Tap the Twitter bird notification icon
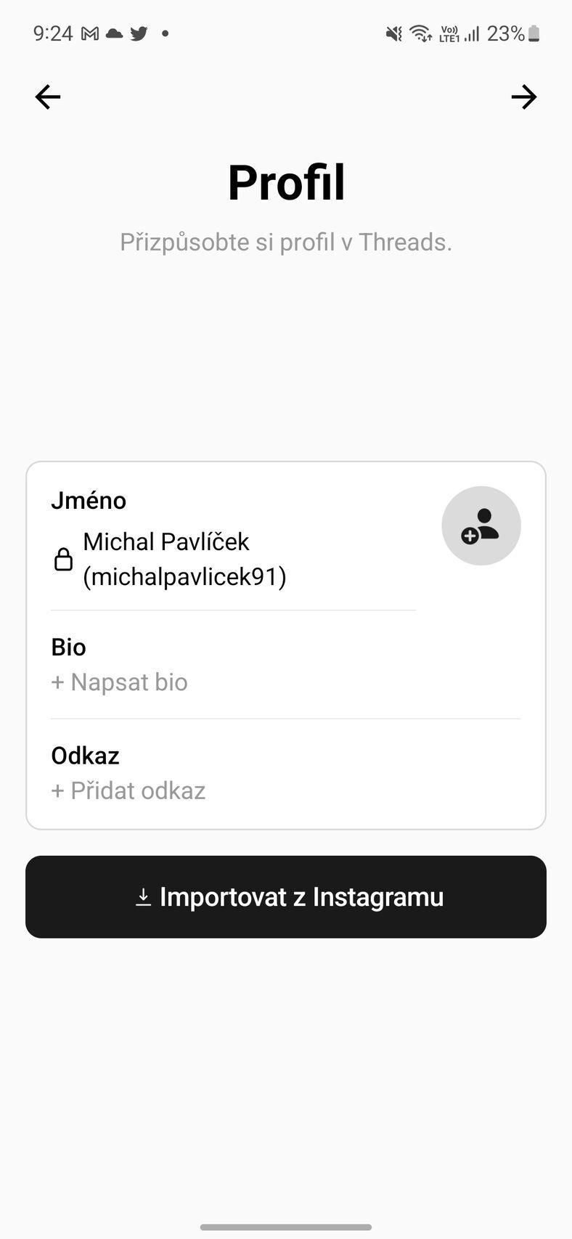The height and width of the screenshot is (1239, 572). click(x=139, y=33)
